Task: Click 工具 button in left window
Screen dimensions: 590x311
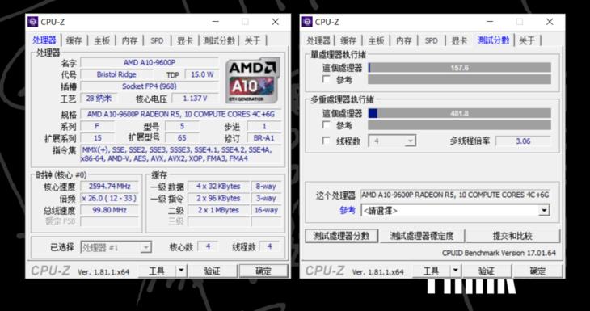Action: (157, 271)
